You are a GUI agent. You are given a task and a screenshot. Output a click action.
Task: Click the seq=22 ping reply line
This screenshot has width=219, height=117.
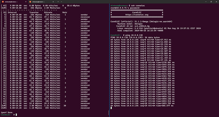pyautogui.click(x=143, y=90)
